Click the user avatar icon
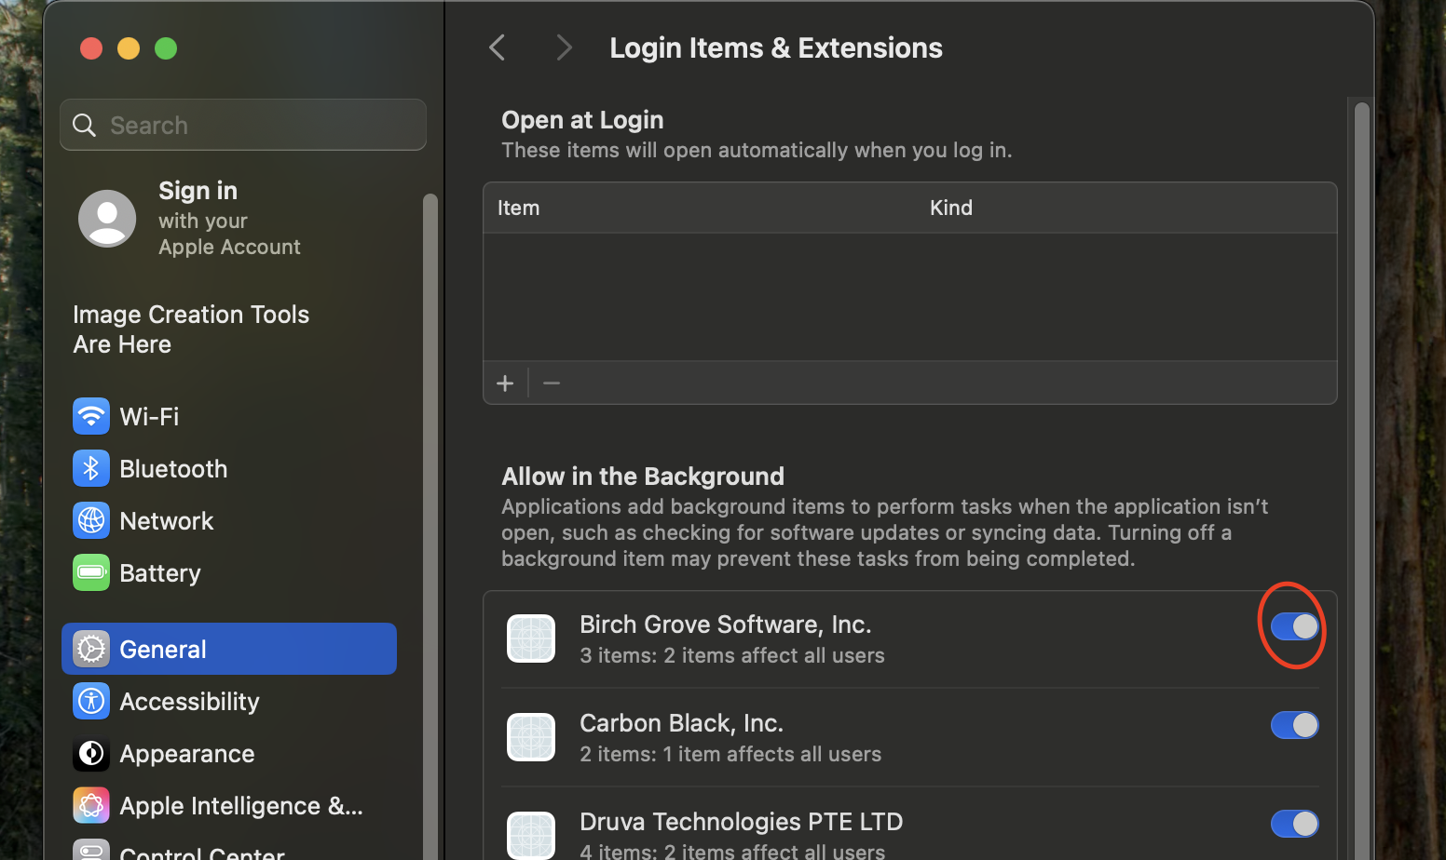Image resolution: width=1446 pixels, height=860 pixels. click(x=107, y=219)
